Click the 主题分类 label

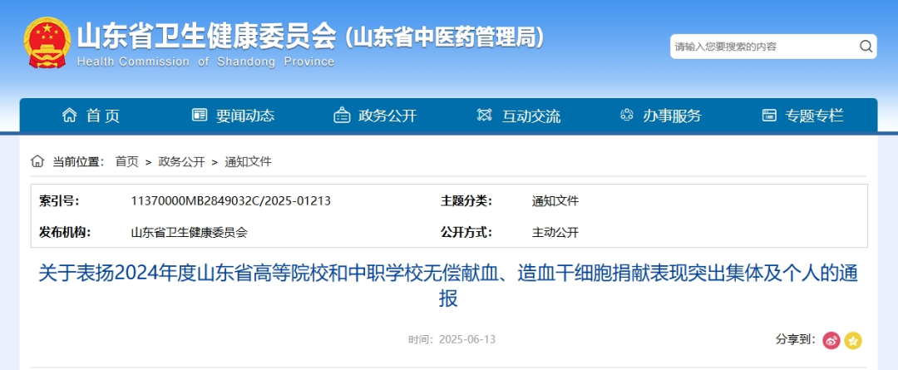point(466,201)
